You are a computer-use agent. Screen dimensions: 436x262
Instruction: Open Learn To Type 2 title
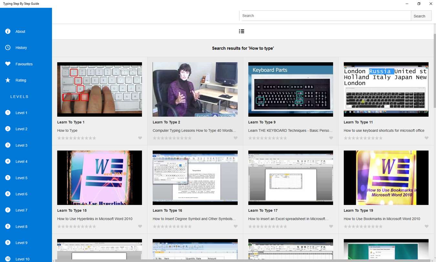click(x=166, y=122)
